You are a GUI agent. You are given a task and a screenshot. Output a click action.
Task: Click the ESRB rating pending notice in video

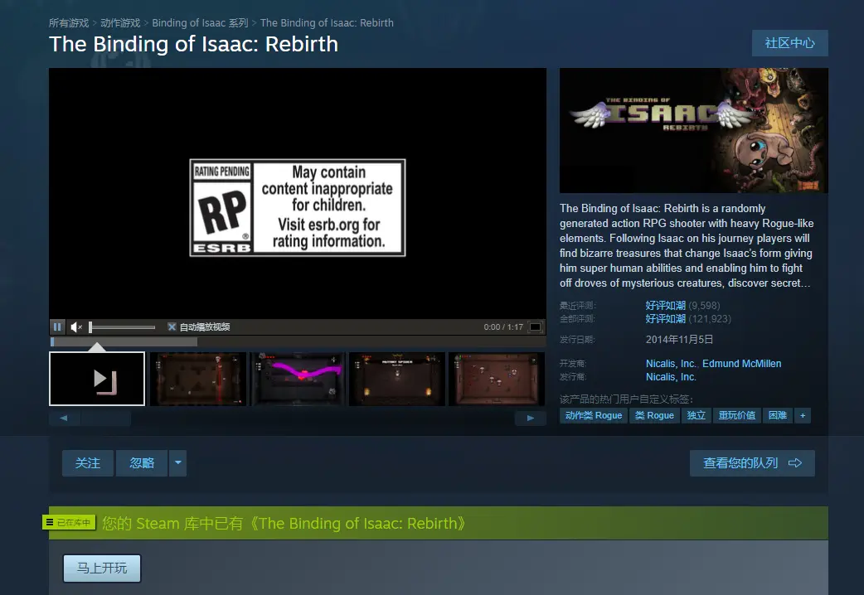click(298, 208)
